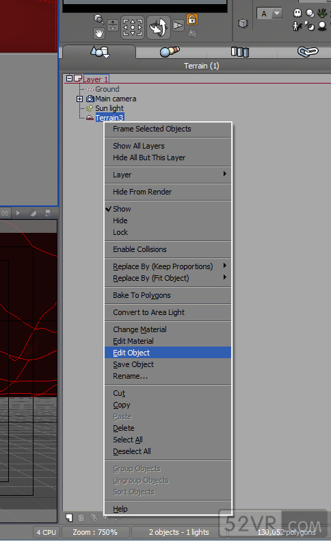
Task: Click the Zoom 750% status field
Action: [x=95, y=532]
